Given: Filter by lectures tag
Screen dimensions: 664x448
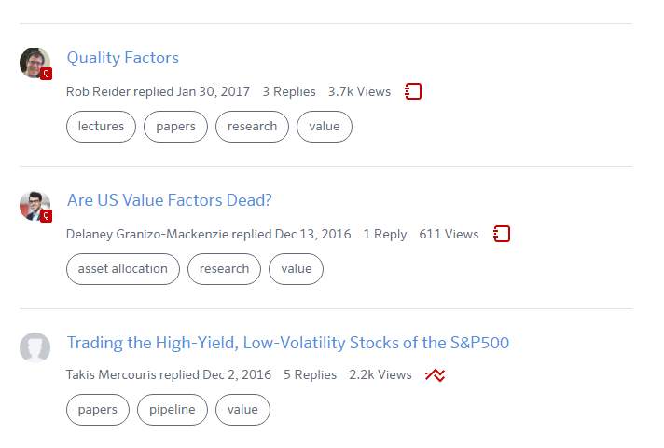Looking at the screenshot, I should [101, 127].
